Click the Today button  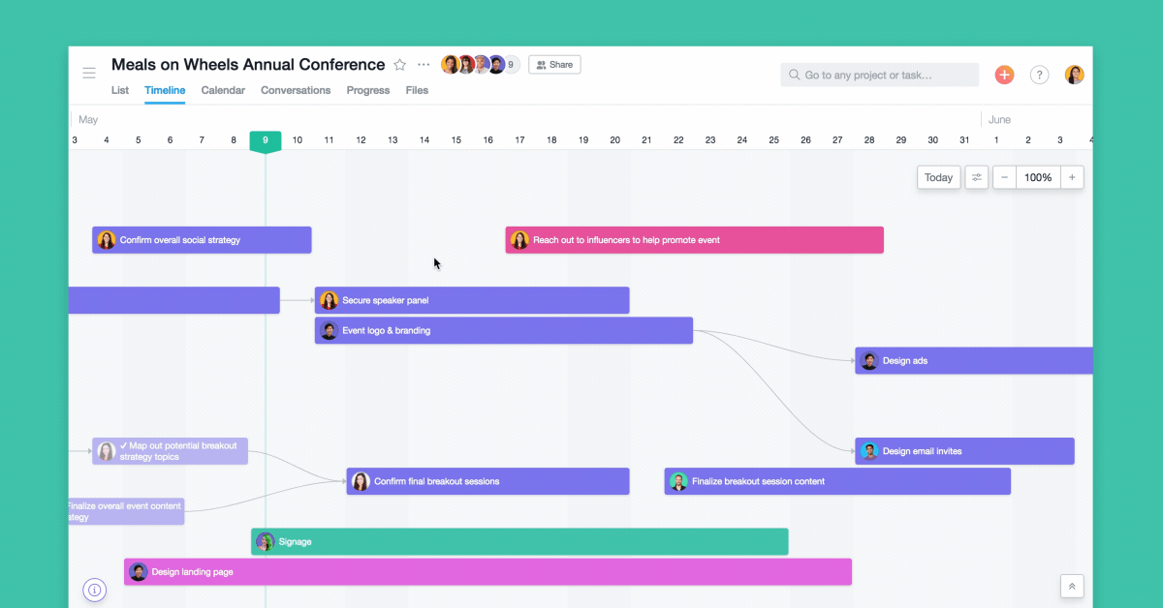coord(937,177)
